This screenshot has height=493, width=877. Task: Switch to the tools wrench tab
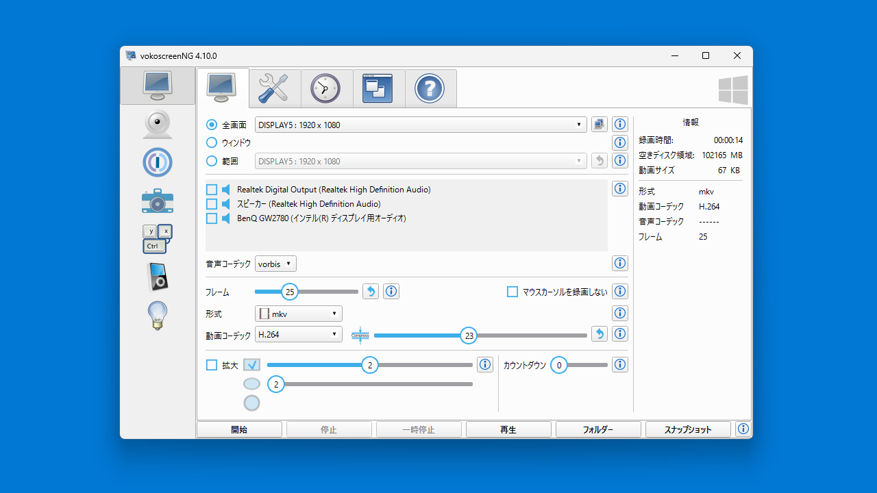[275, 88]
